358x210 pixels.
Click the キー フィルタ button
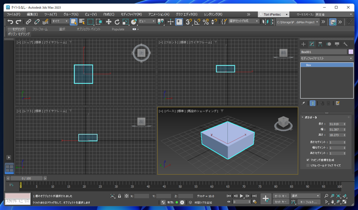pos(309,202)
